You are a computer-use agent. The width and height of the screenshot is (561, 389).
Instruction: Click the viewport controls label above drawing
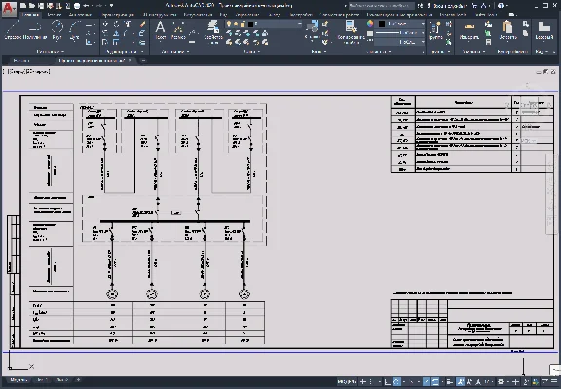click(x=27, y=71)
